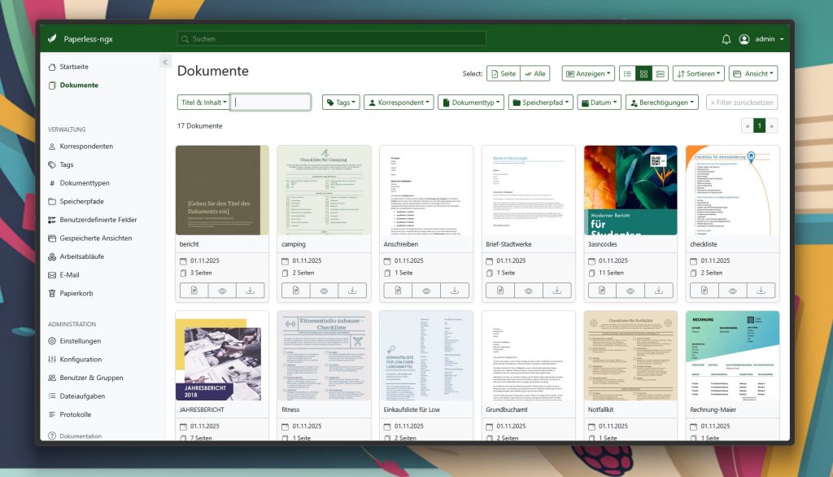833x477 pixels.
Task: Switch to large cards view layout
Action: tap(661, 73)
